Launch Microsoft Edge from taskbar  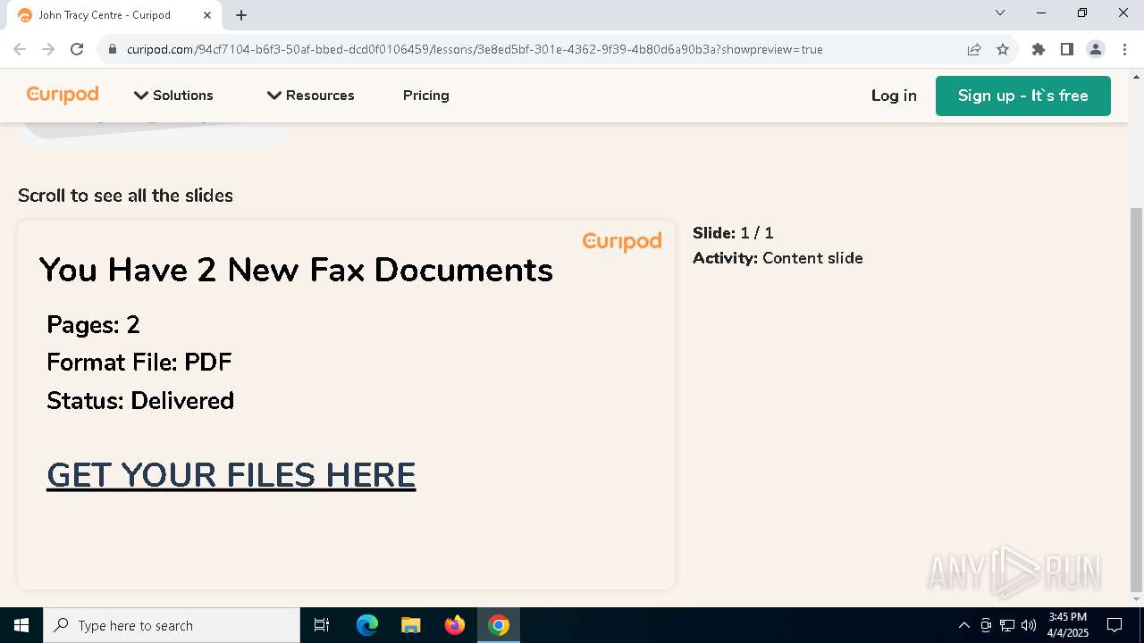tap(366, 625)
